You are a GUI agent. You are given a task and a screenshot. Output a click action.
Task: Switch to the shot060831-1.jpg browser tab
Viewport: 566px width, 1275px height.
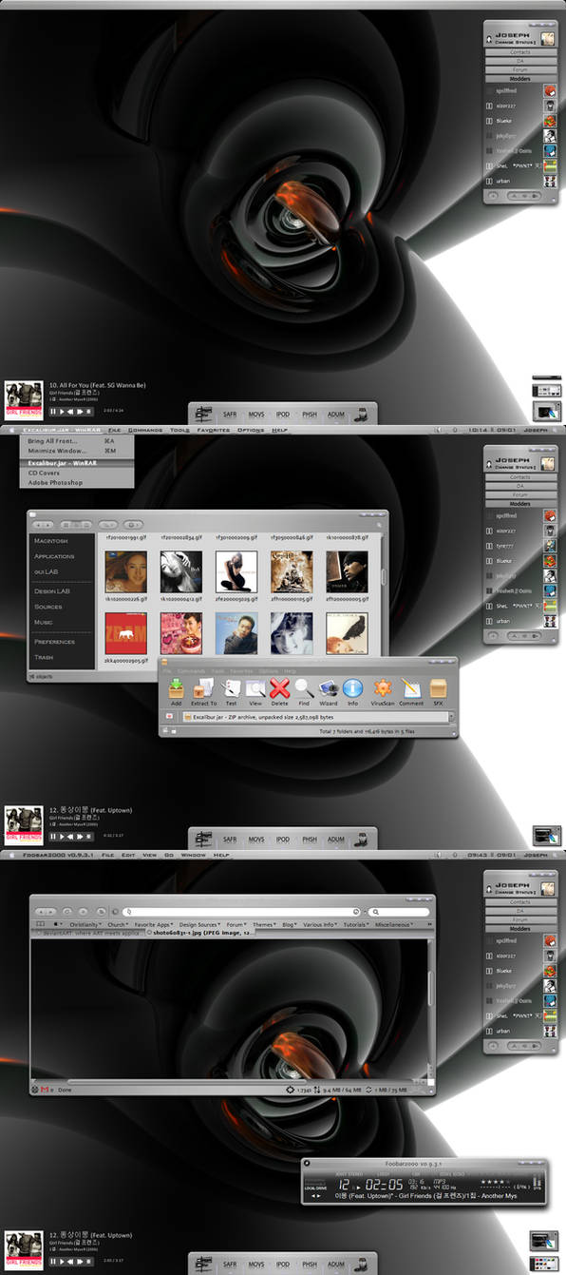click(202, 934)
